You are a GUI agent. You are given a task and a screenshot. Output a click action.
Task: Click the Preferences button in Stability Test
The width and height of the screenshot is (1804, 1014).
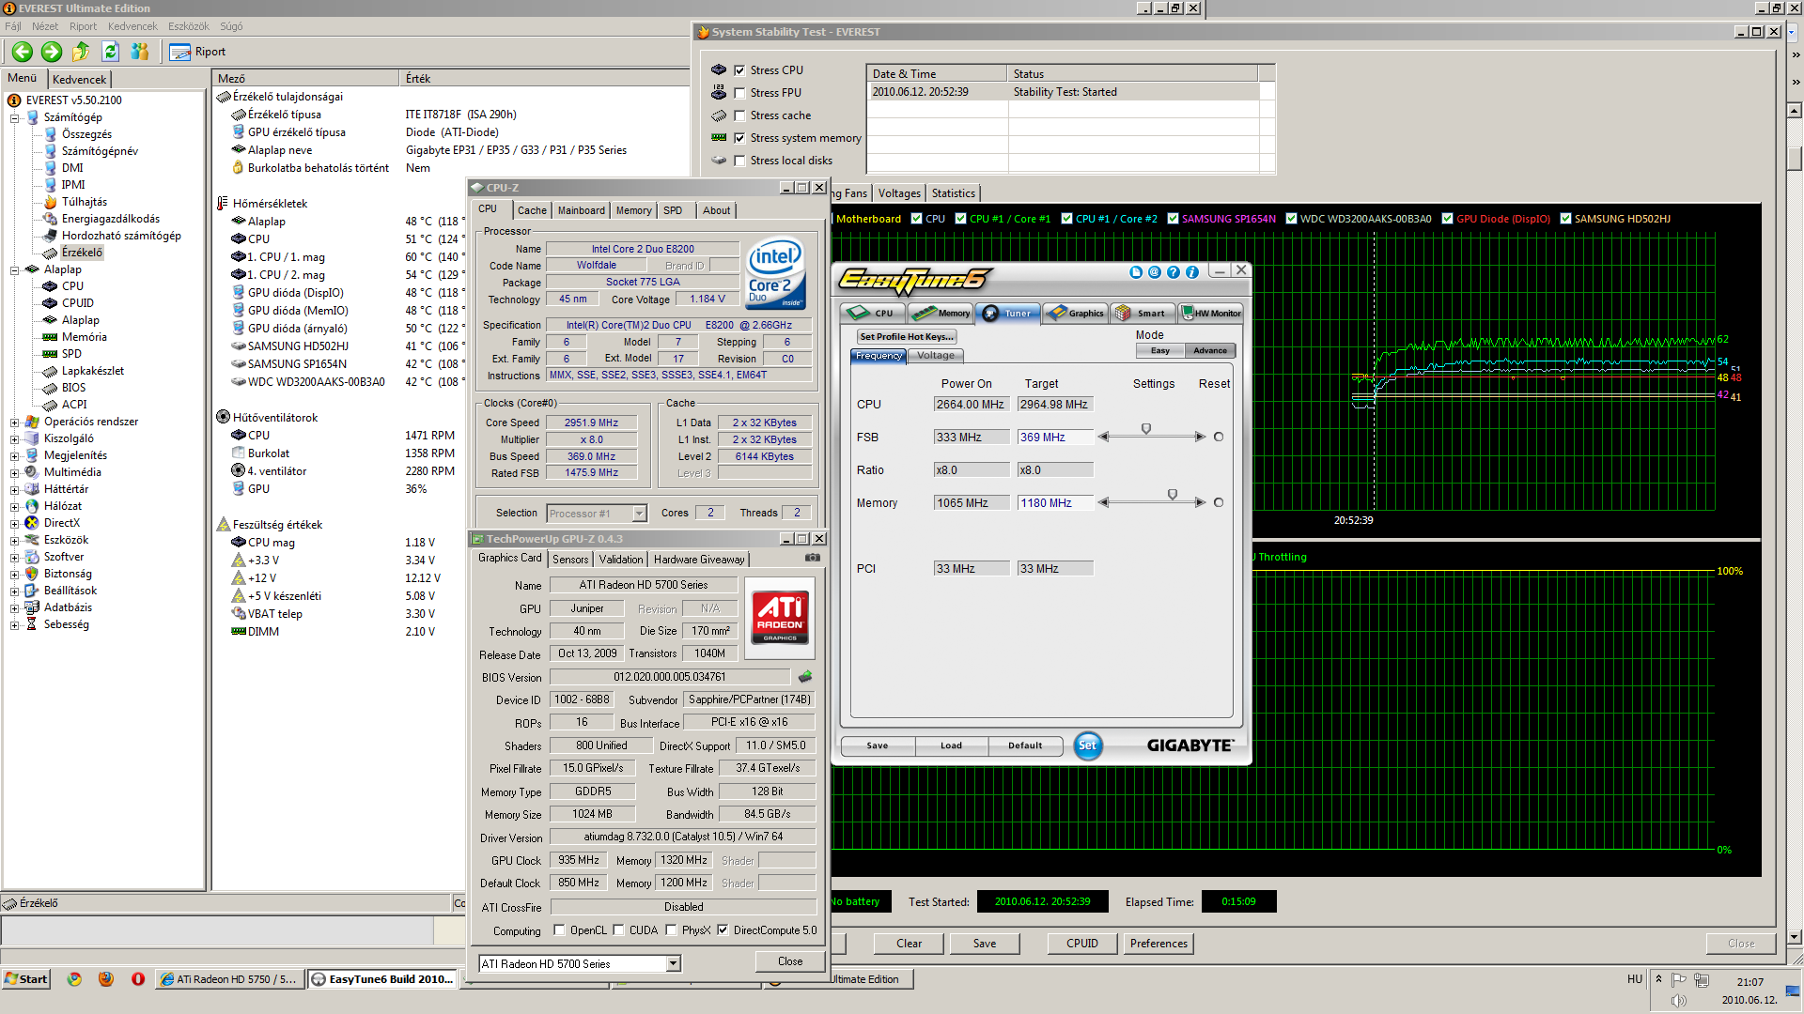click(x=1159, y=944)
